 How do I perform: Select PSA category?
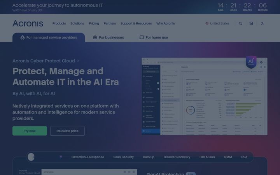click(244, 157)
